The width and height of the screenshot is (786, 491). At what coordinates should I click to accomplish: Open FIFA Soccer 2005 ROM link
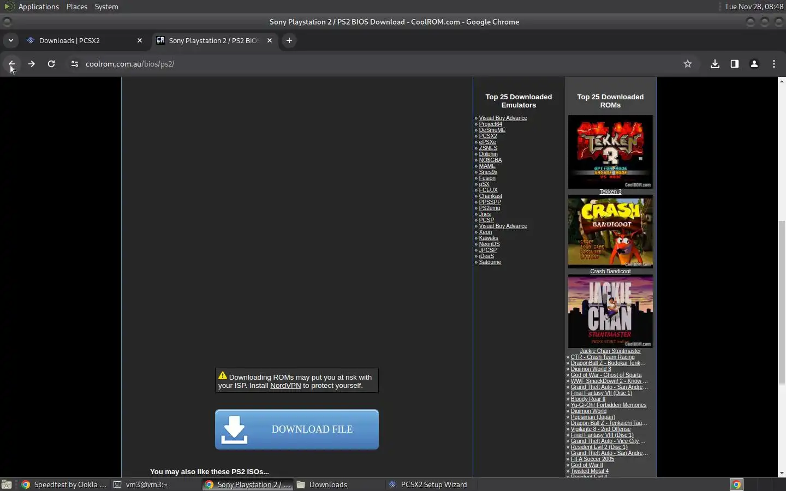[x=592, y=459]
